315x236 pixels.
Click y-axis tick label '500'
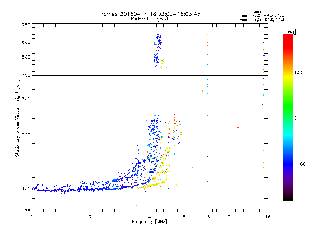coord(26,57)
